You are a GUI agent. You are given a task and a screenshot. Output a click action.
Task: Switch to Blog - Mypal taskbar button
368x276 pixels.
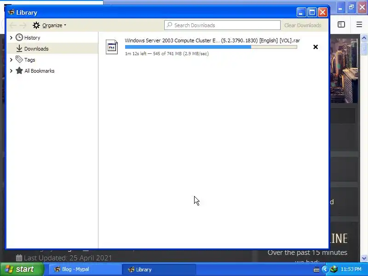coord(86,270)
